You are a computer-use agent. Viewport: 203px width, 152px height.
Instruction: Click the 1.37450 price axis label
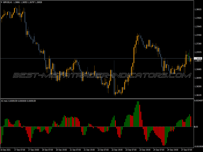[x=198, y=35]
